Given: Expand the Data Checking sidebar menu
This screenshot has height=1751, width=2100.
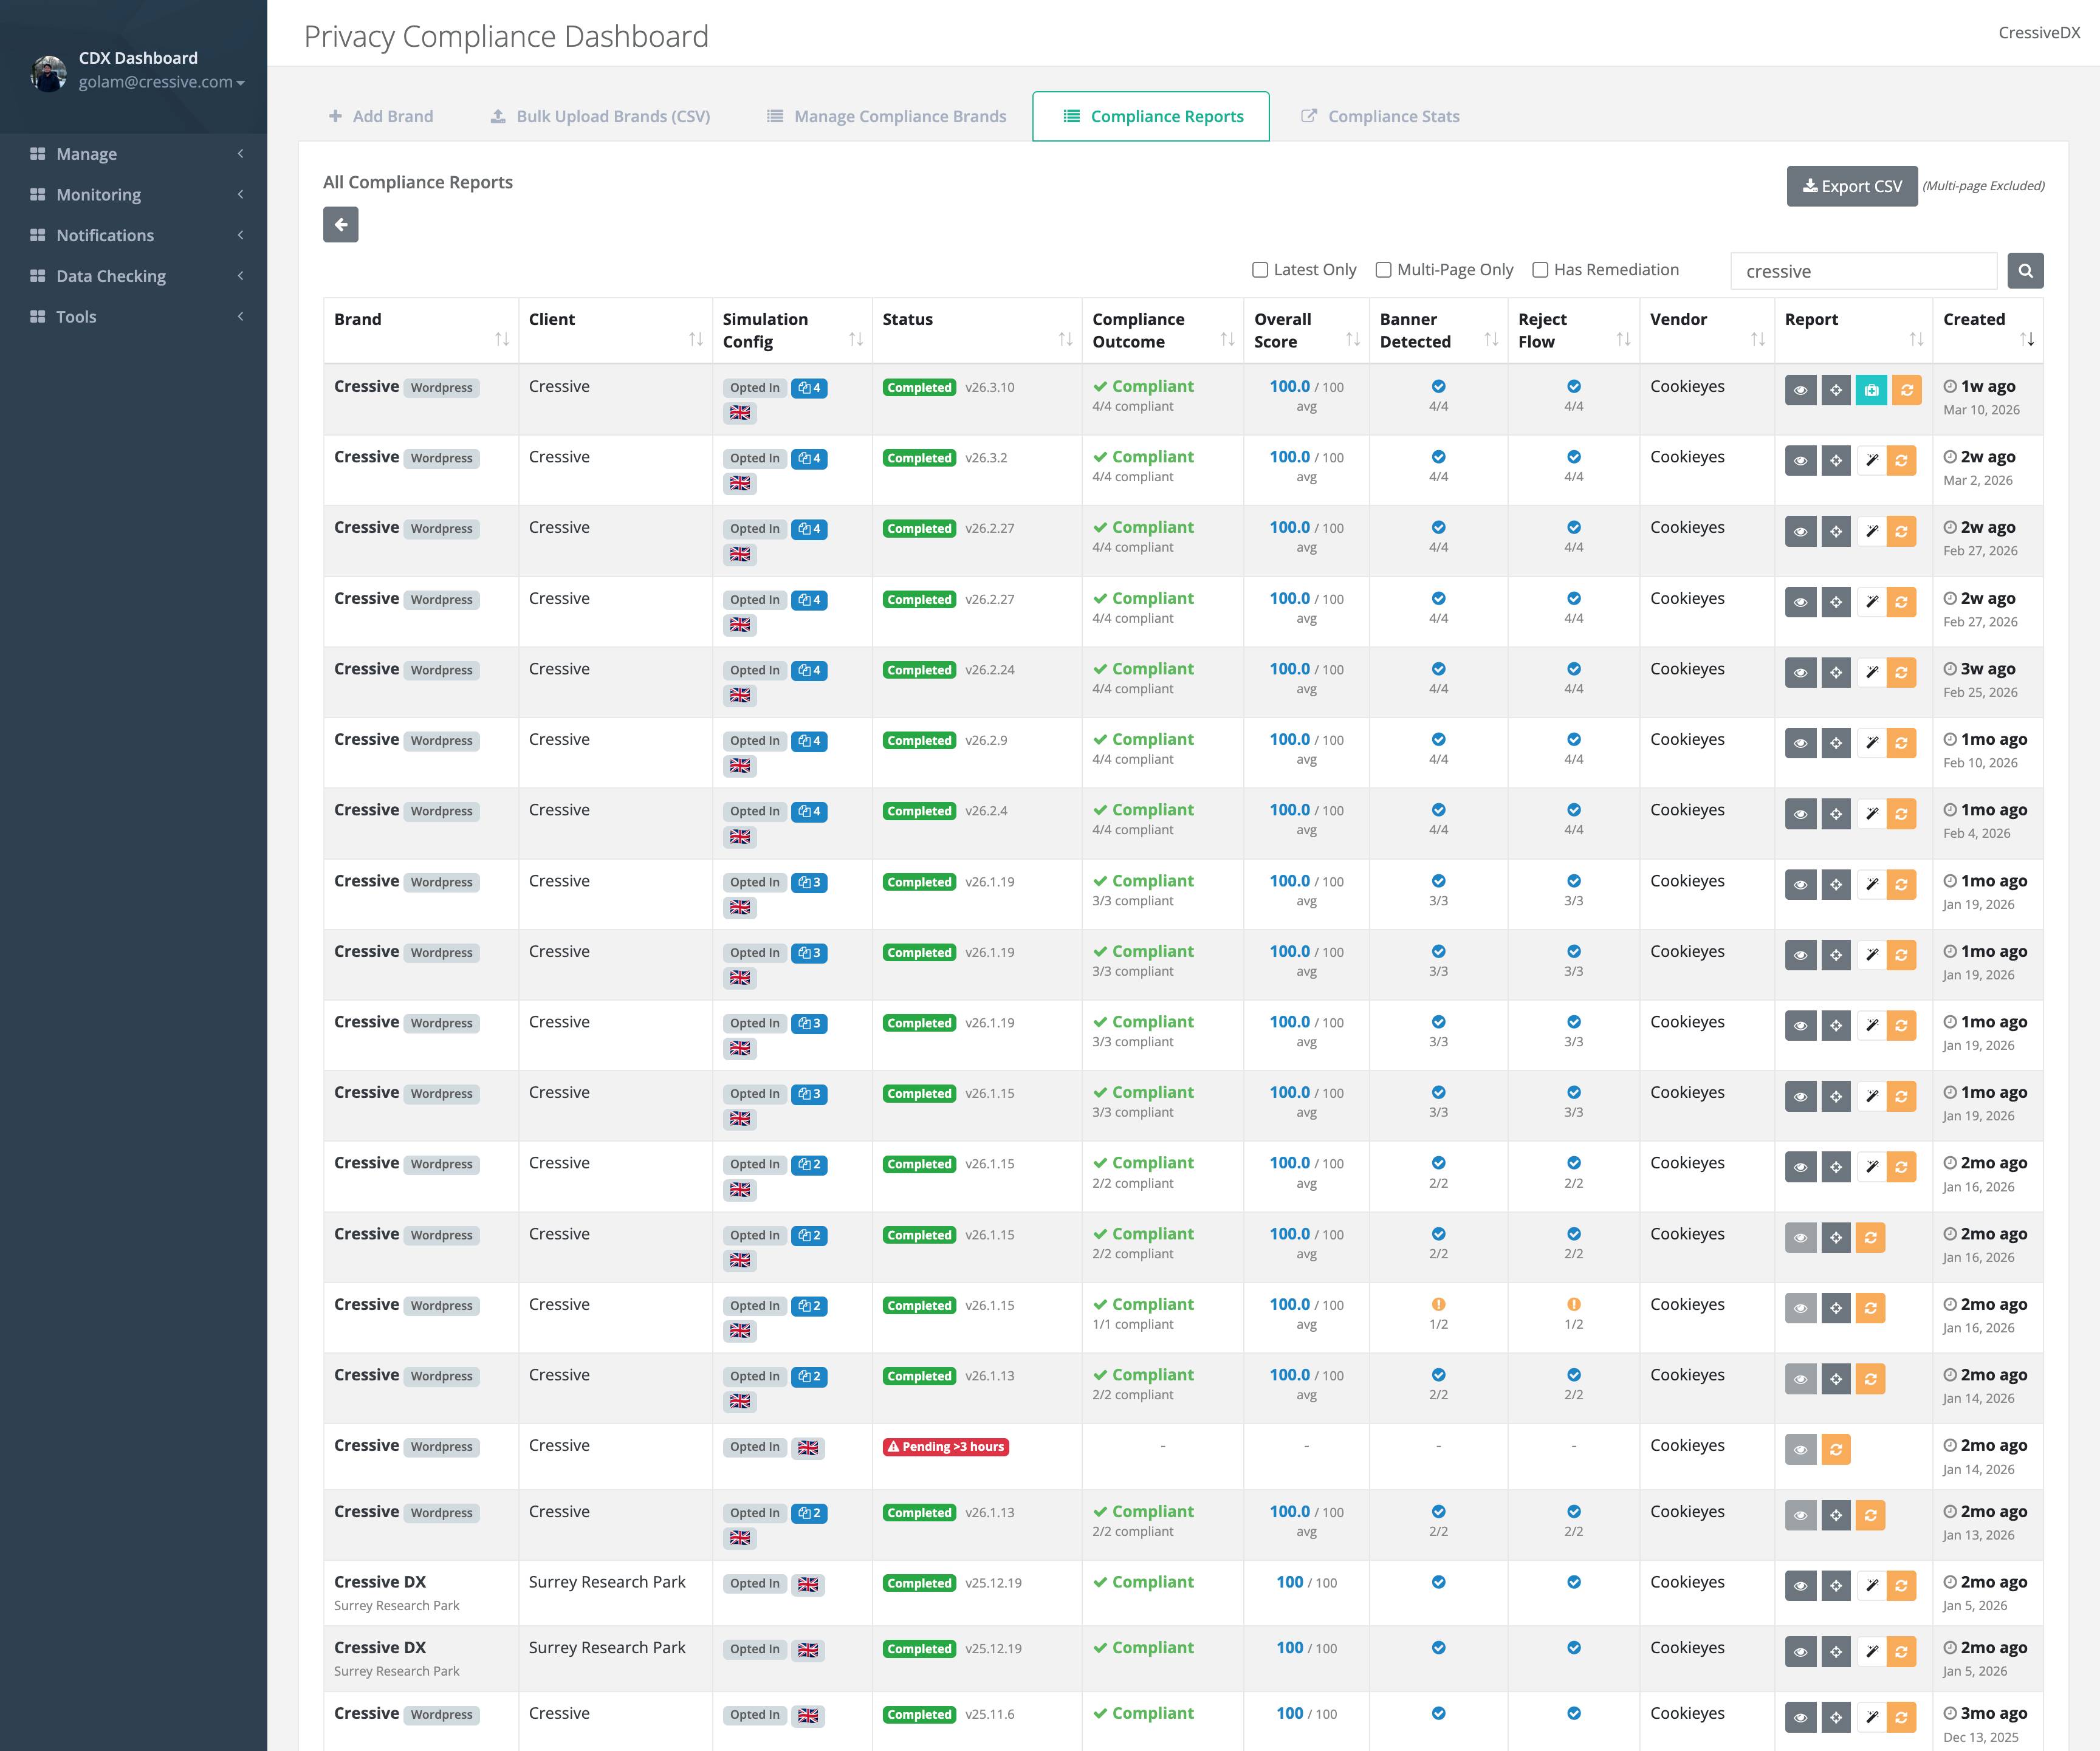Looking at the screenshot, I should (x=111, y=275).
